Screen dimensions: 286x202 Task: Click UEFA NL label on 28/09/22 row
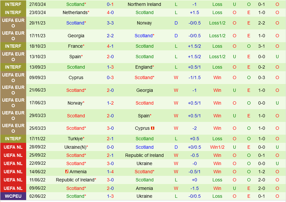click(13, 147)
